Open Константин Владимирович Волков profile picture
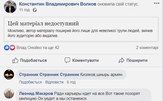 point(10,7)
